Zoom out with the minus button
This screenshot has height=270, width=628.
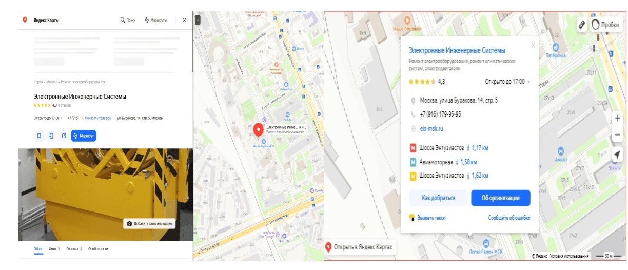[617, 134]
